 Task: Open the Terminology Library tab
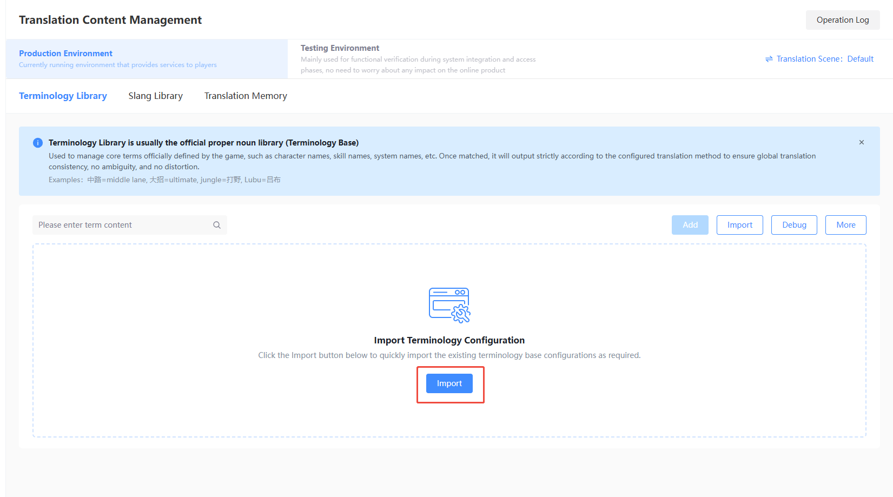point(63,96)
